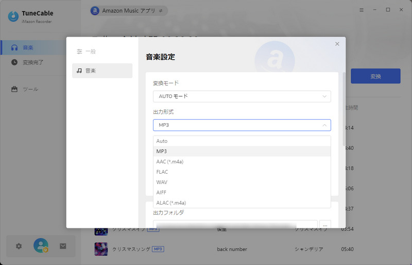
Task: Open the headphones 音楽 sidebar item
Action: 33,47
